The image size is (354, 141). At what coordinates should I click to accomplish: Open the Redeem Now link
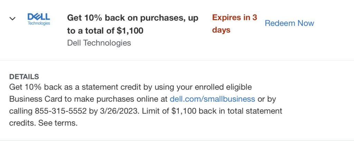[x=289, y=23]
